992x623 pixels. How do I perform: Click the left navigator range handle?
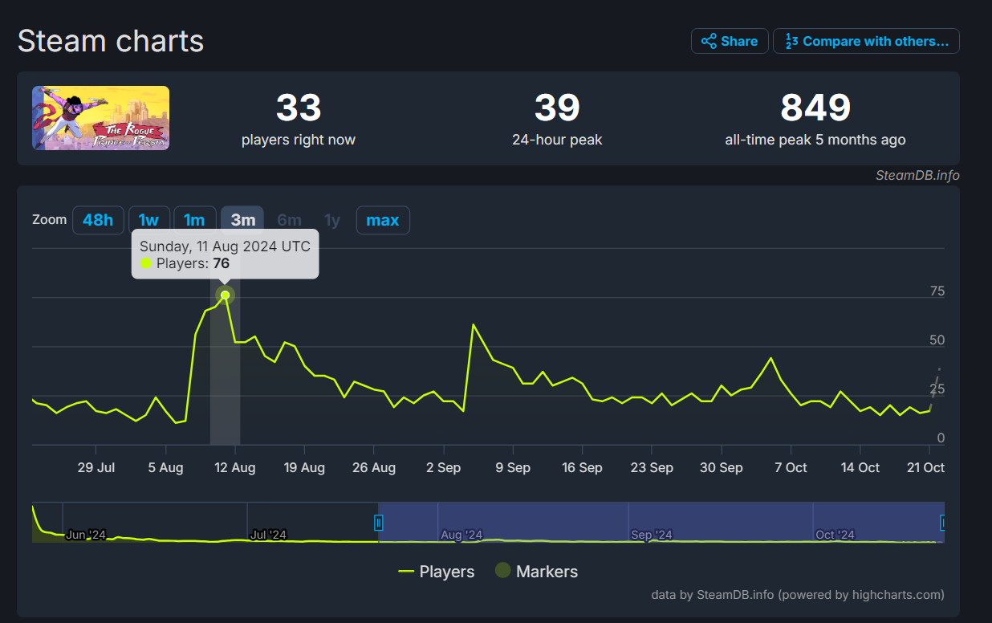pyautogui.click(x=379, y=523)
